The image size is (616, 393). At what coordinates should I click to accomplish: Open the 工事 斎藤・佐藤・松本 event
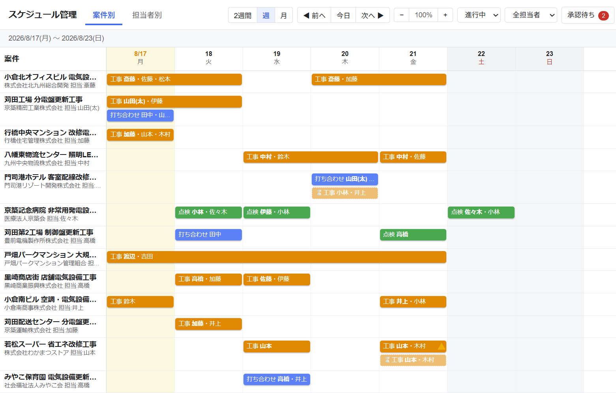[x=174, y=79]
